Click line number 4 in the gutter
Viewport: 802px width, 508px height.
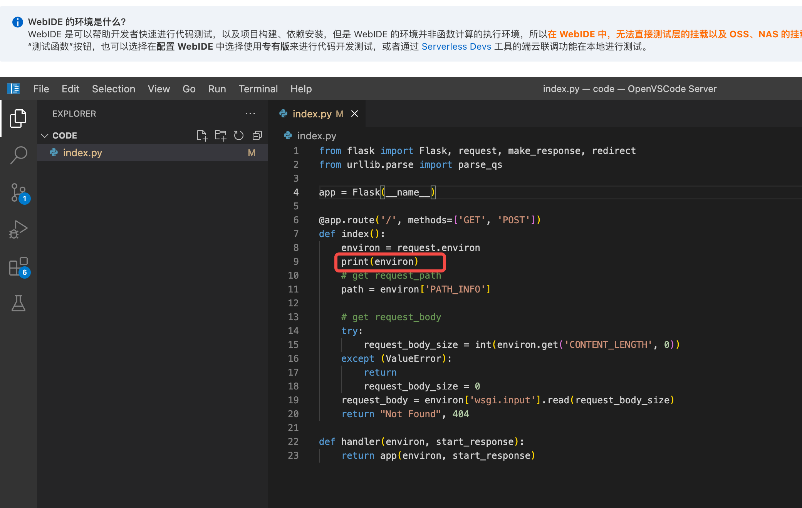296,192
